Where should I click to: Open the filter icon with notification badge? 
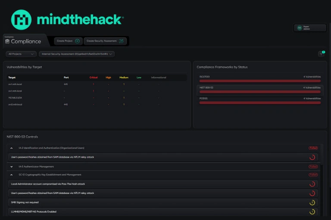[x=321, y=54]
